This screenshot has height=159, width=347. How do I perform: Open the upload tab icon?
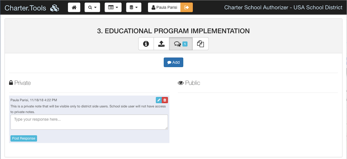162,44
